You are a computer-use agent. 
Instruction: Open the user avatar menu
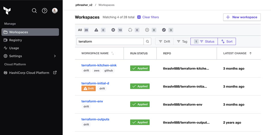pyautogui.click(x=55, y=11)
